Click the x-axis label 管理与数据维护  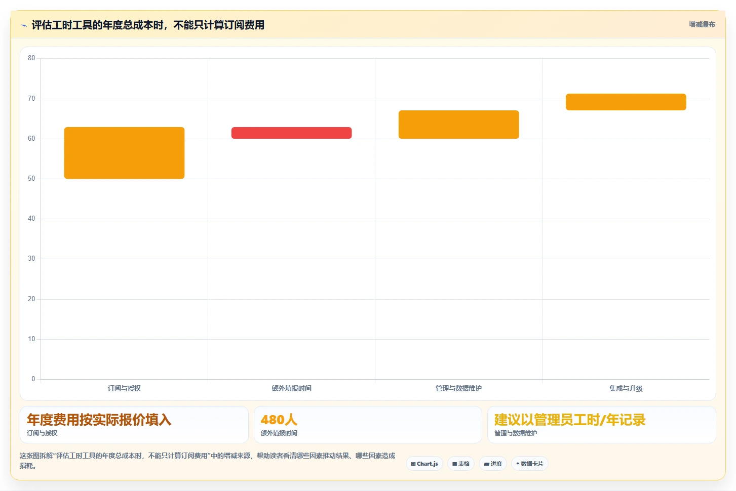point(458,388)
